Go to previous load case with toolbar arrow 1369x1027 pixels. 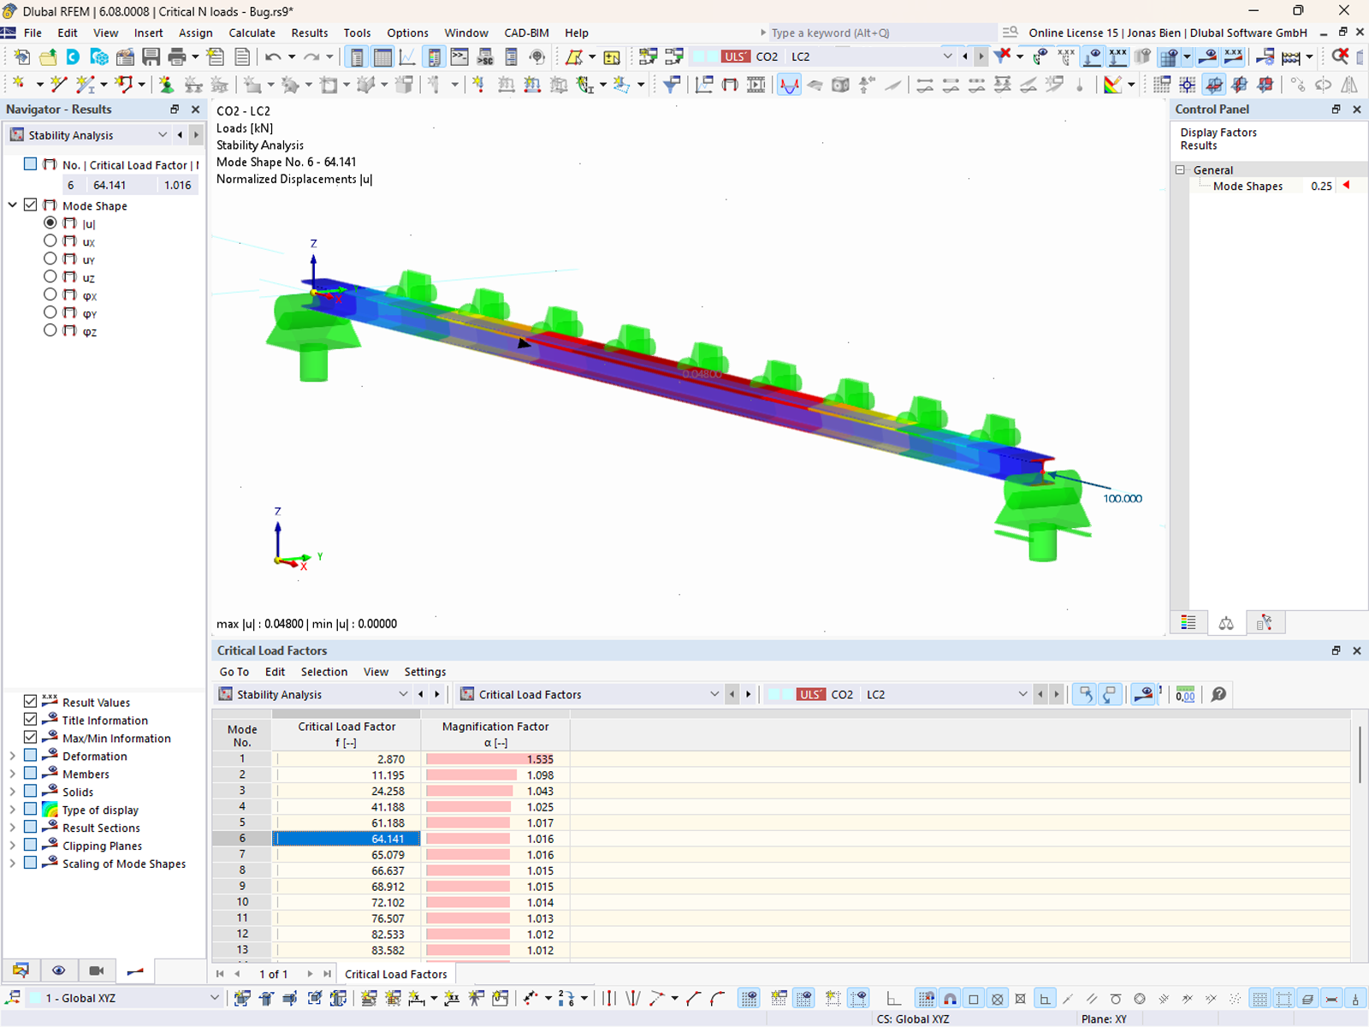pos(965,56)
